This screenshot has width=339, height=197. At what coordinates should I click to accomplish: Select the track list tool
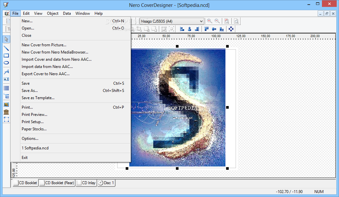click(x=6, y=88)
